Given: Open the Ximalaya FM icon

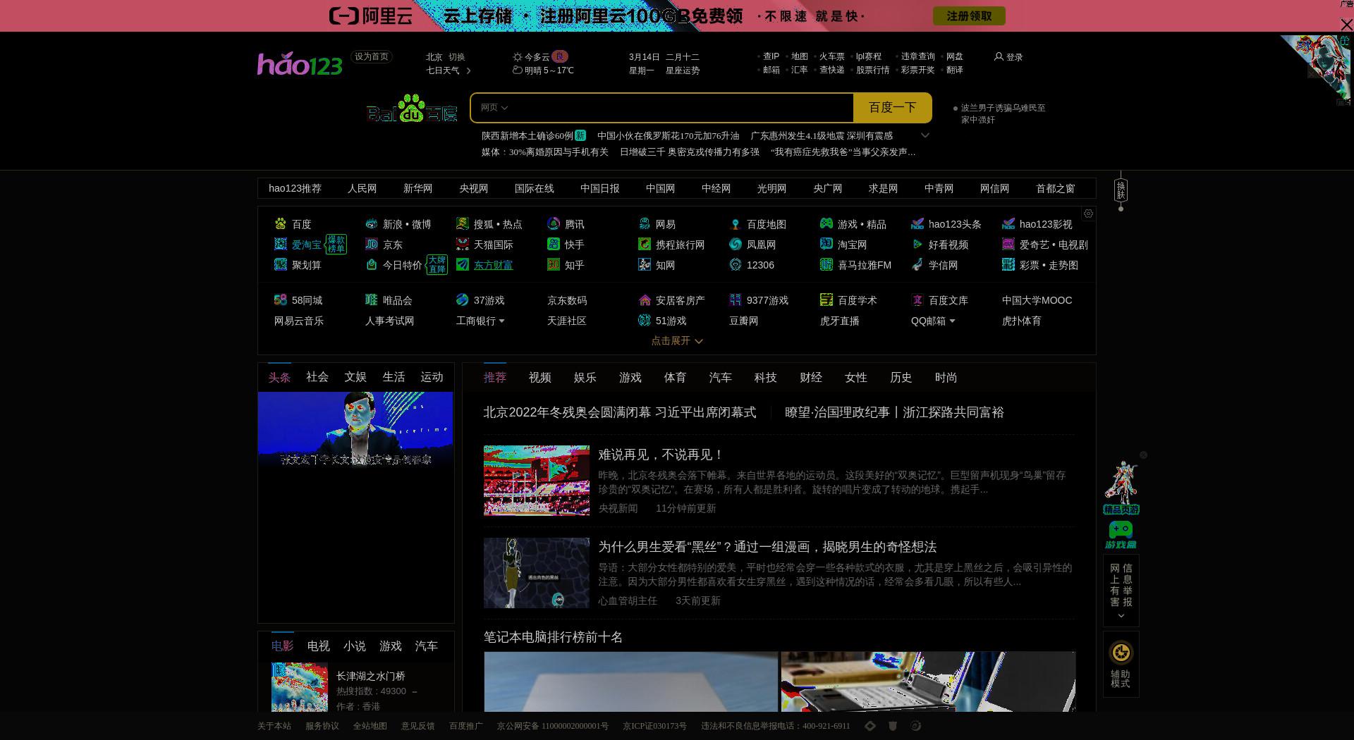Looking at the screenshot, I should tap(827, 265).
